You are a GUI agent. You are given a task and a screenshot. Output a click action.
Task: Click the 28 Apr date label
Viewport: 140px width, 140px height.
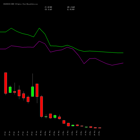(27, 133)
